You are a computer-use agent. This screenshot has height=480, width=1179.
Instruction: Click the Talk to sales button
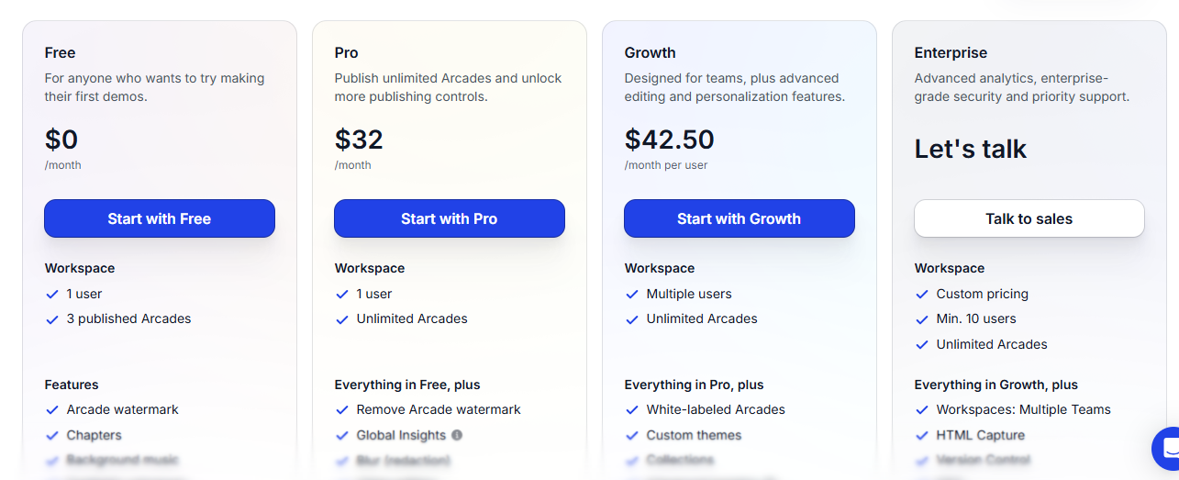pos(1029,218)
